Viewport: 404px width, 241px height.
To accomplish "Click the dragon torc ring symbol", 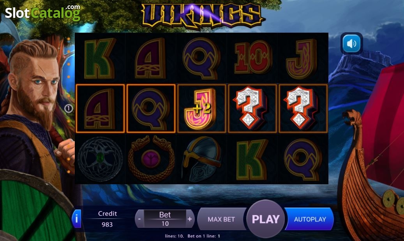I will [x=151, y=159].
